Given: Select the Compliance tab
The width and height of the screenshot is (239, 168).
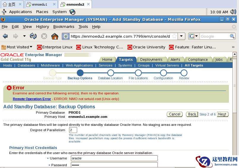Looking at the screenshot, I should (x=198, y=59).
